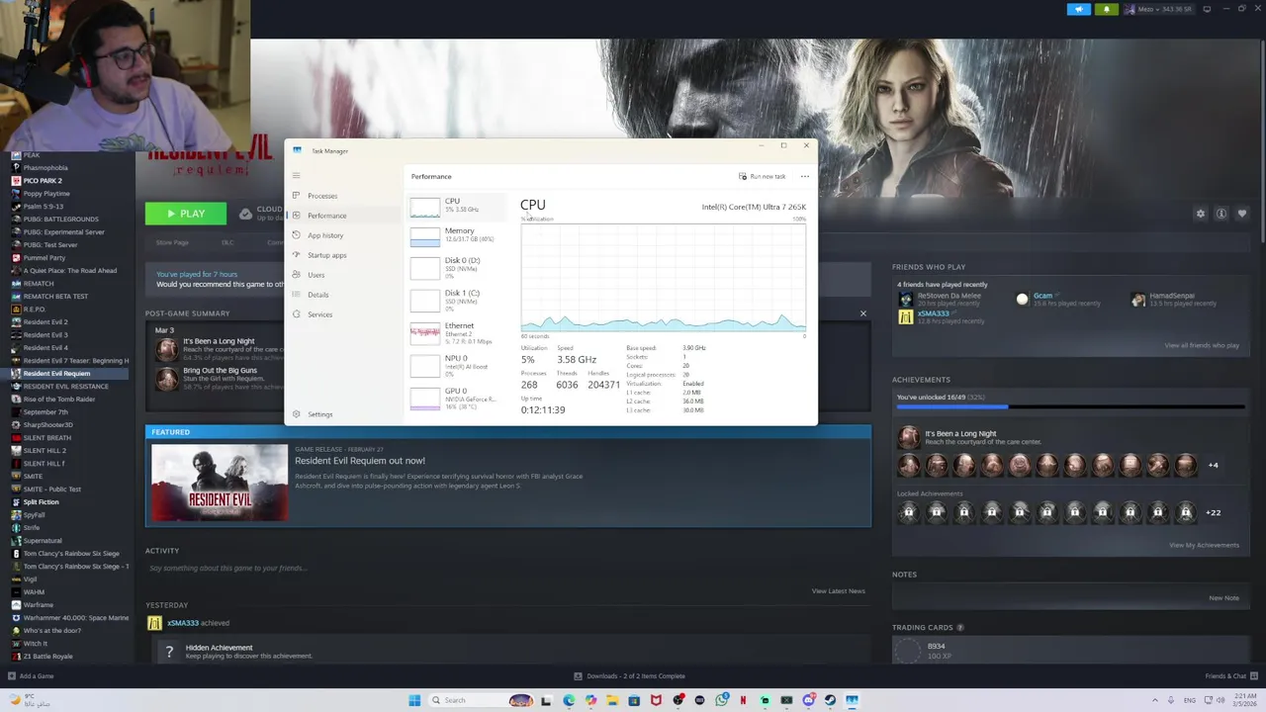Open Steam icon on Windows taskbar
Screen dimensions: 1266x712
coord(830,700)
